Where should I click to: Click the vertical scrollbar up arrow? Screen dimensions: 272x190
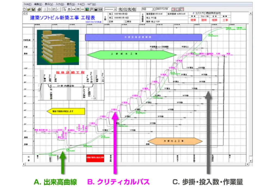(x=251, y=14)
